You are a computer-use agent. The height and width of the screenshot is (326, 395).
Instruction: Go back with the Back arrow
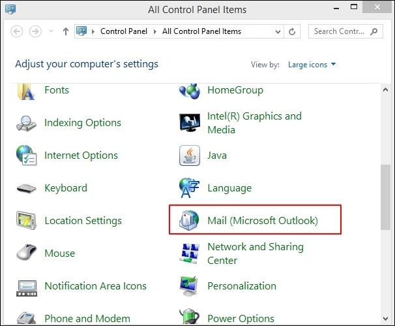(x=17, y=31)
